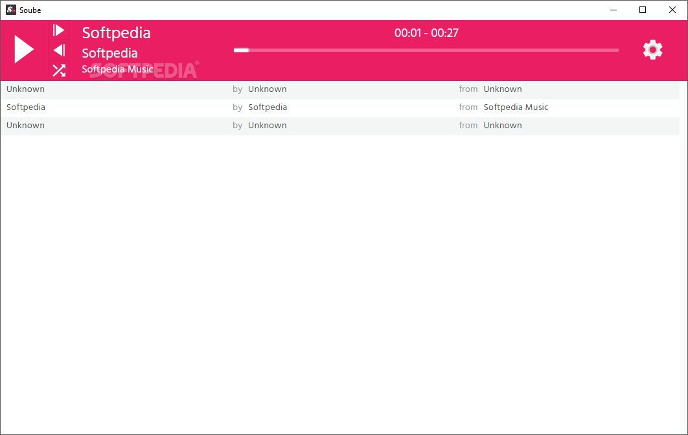
Task: Open settings with the gear icon
Action: [x=652, y=50]
